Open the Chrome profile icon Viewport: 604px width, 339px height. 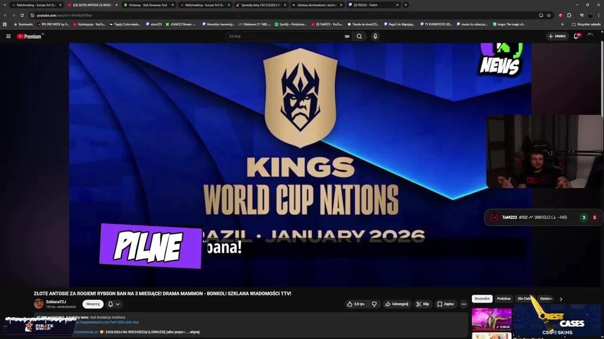click(x=590, y=15)
